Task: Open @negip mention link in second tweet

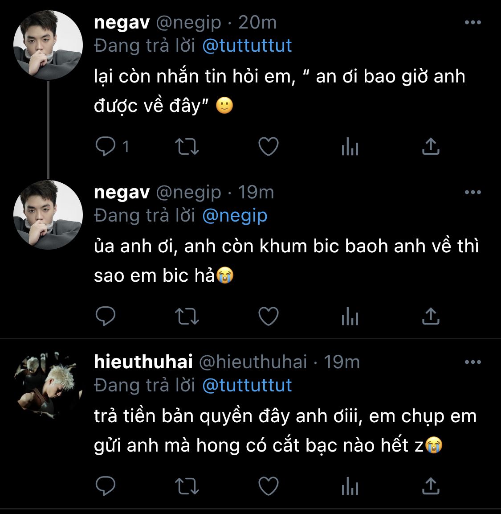Action: point(235,215)
